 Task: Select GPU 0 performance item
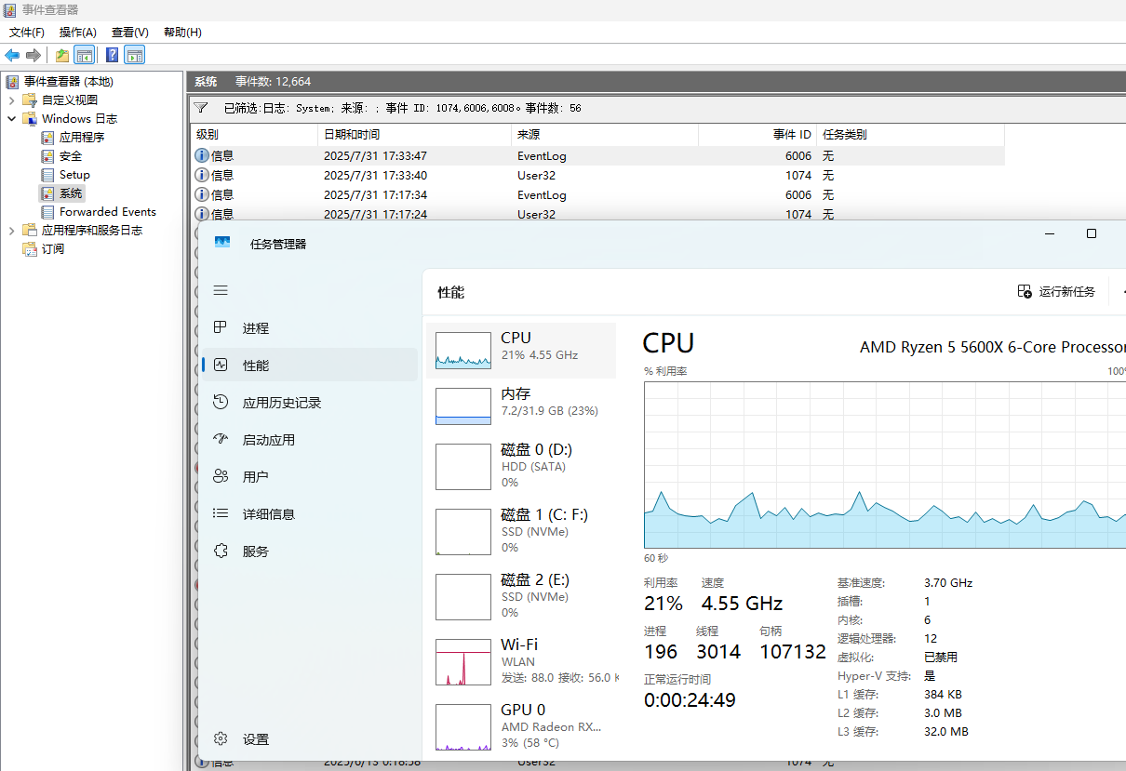521,726
